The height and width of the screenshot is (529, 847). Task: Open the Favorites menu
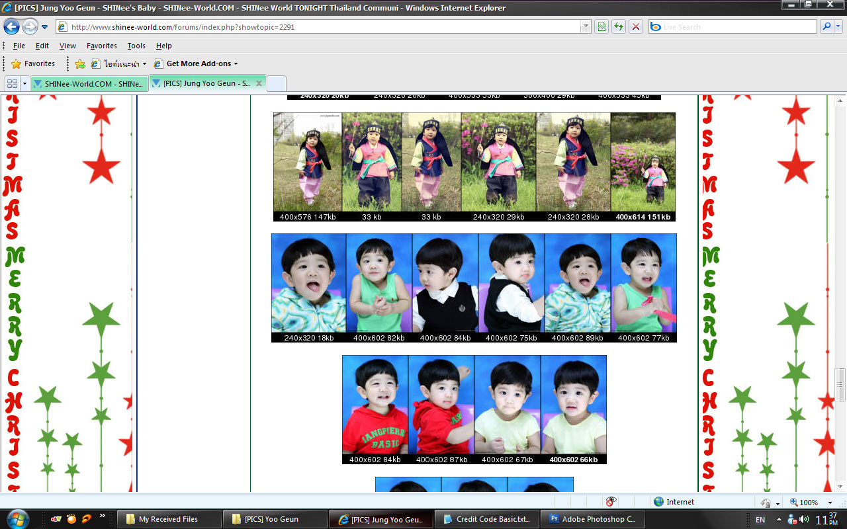click(x=102, y=46)
